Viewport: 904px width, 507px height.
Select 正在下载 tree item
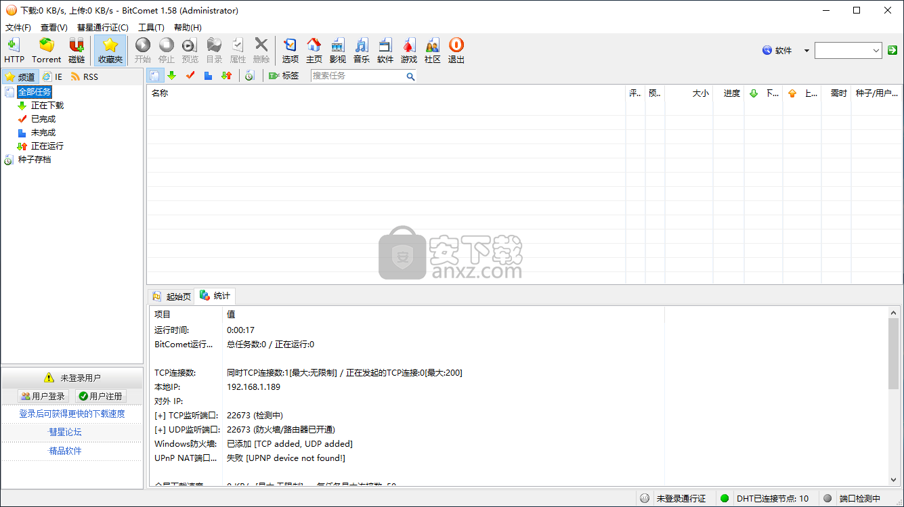click(x=47, y=106)
